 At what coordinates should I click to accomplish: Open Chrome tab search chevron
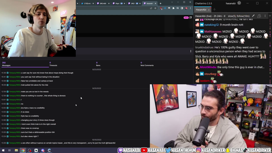[172, 2]
